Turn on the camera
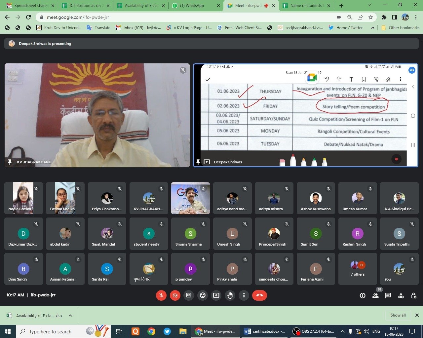This screenshot has width=423, height=338. [x=175, y=295]
